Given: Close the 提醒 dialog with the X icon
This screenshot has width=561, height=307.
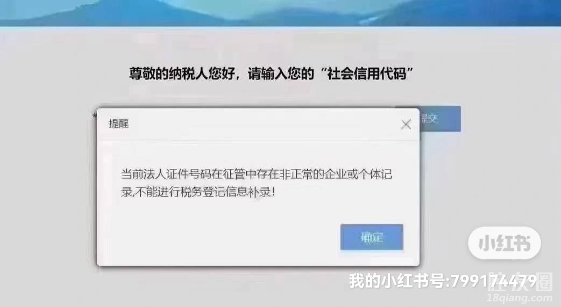Looking at the screenshot, I should coord(406,125).
